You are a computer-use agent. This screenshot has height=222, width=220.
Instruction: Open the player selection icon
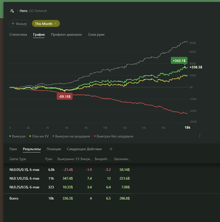pyautogui.click(x=12, y=11)
